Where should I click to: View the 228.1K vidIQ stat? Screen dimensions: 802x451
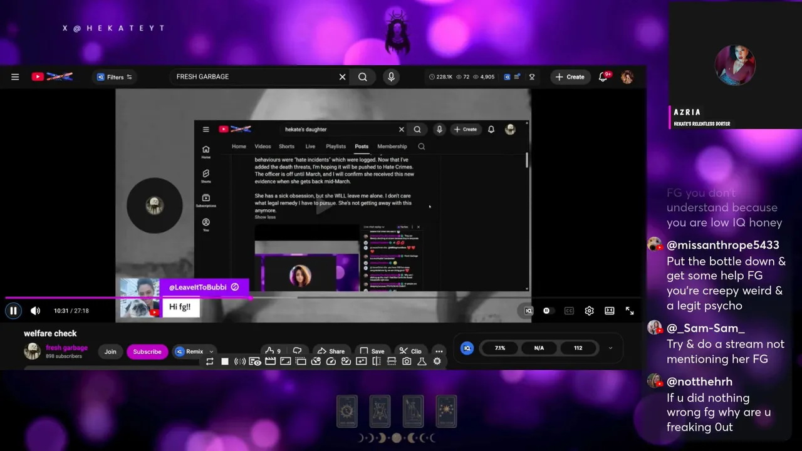pos(440,77)
